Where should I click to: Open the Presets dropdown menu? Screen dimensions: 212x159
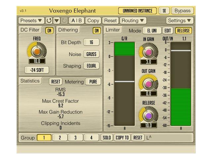click(x=31, y=21)
